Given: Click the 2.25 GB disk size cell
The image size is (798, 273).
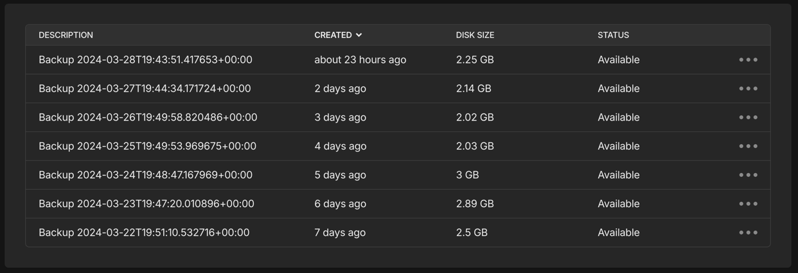Looking at the screenshot, I should pos(475,60).
